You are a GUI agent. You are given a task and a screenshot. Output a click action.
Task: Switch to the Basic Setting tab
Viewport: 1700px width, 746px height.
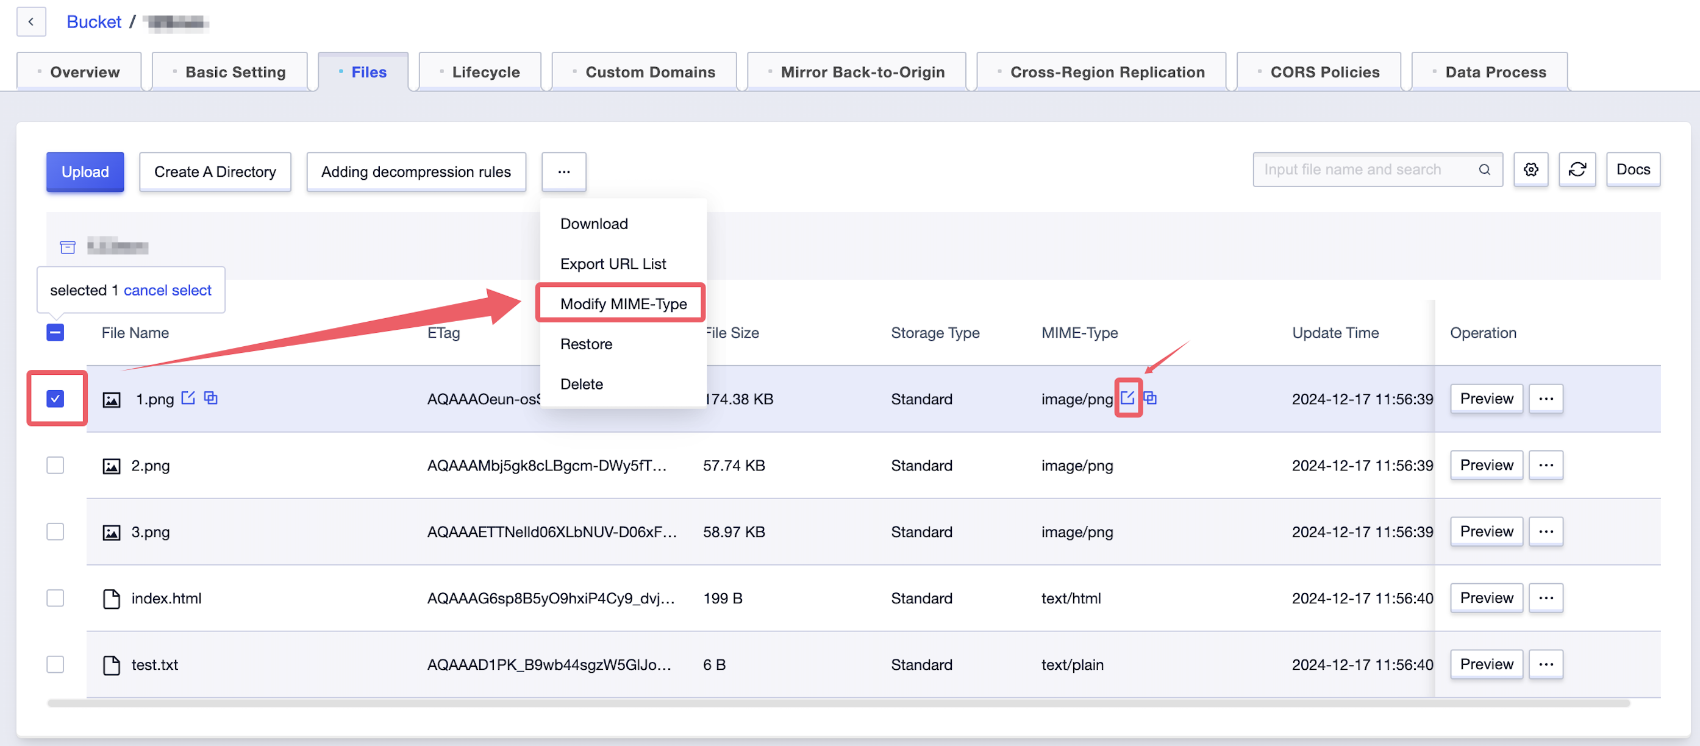tap(230, 72)
